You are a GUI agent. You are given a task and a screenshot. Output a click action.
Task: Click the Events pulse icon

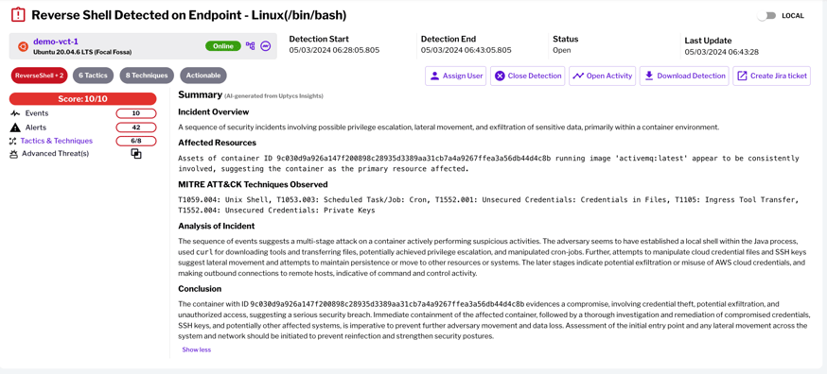(x=14, y=113)
